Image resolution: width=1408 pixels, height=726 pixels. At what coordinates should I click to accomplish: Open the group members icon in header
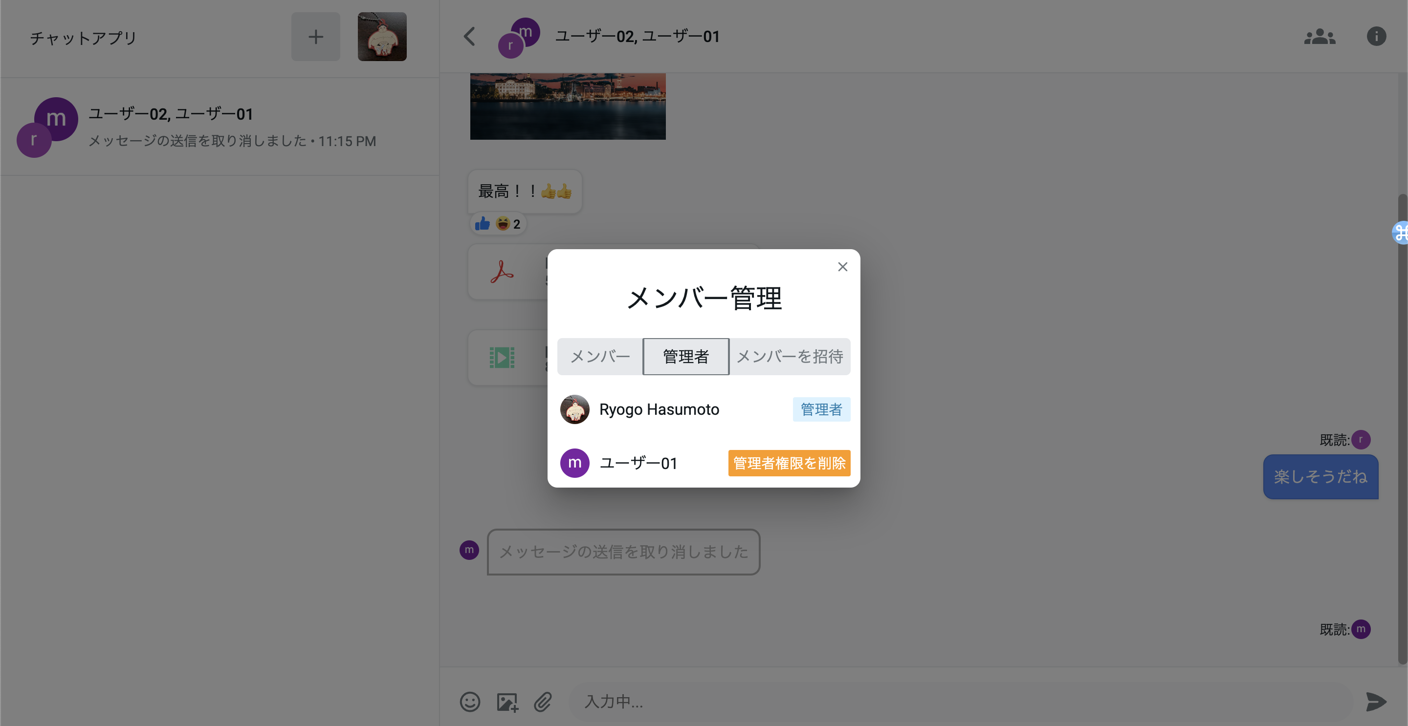tap(1320, 37)
